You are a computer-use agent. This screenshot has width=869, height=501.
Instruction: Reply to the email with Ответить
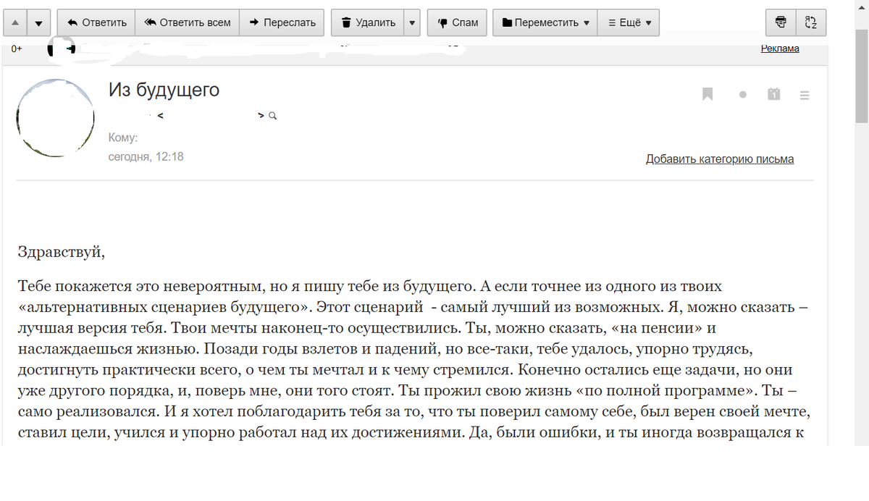[x=96, y=22]
